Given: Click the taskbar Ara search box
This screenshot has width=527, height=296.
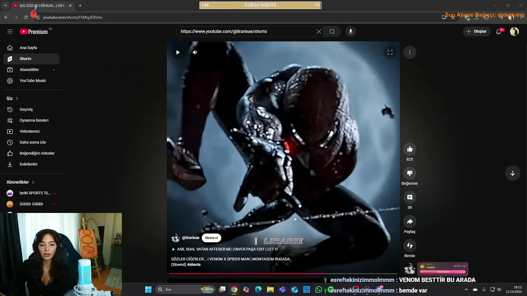Looking at the screenshot, I should coord(185,289).
